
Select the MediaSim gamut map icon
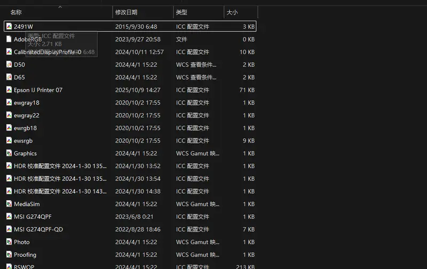pyautogui.click(x=9, y=204)
